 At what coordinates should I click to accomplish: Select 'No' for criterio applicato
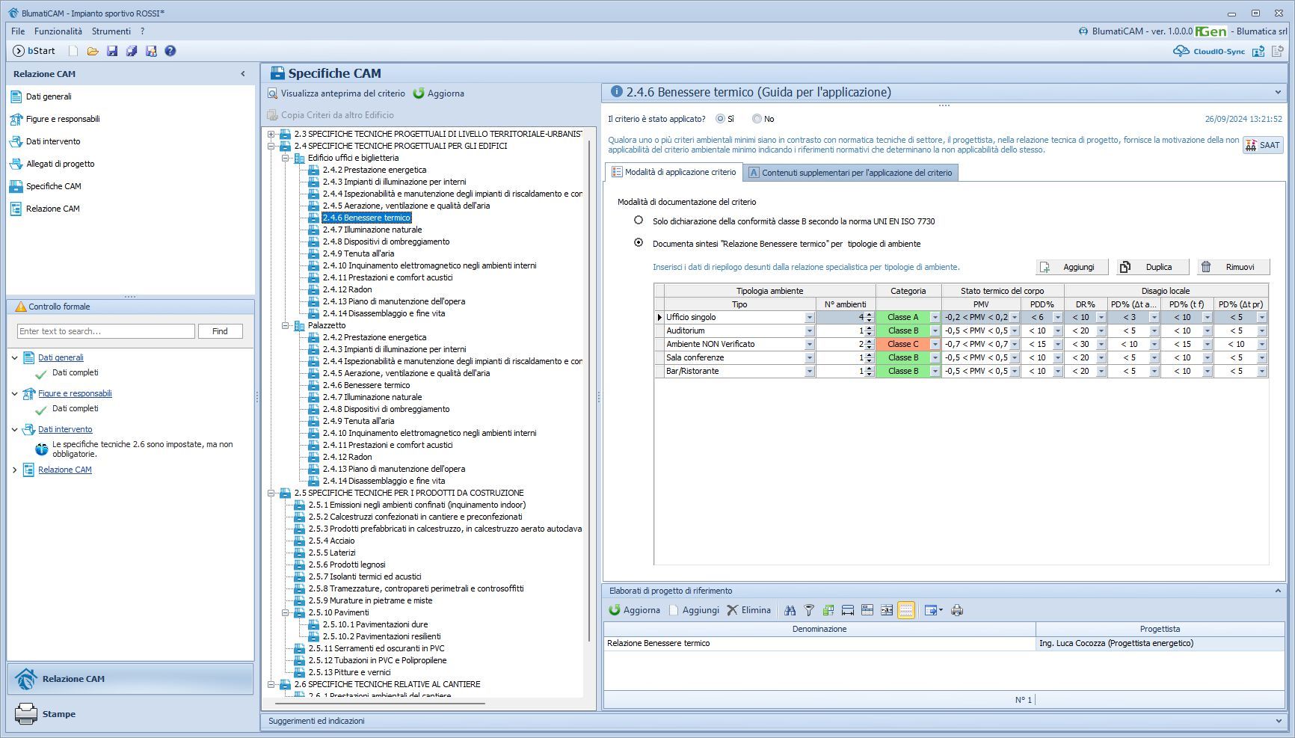coord(757,119)
